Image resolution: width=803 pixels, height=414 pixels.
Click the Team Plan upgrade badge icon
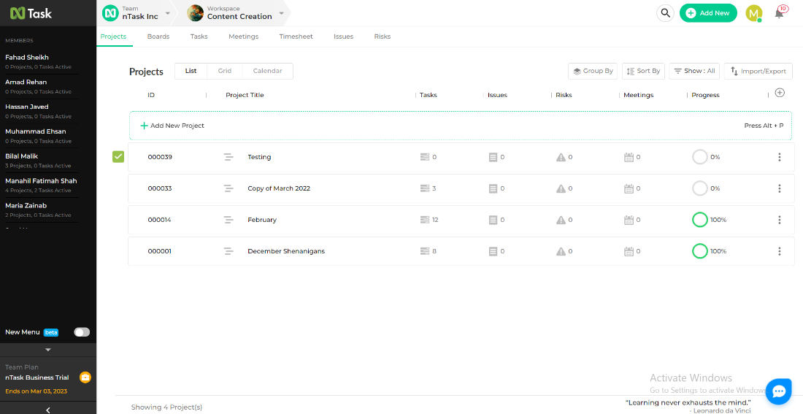[x=85, y=377]
